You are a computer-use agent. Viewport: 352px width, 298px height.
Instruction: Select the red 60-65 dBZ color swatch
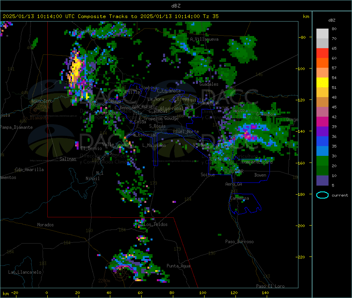tap(322, 53)
